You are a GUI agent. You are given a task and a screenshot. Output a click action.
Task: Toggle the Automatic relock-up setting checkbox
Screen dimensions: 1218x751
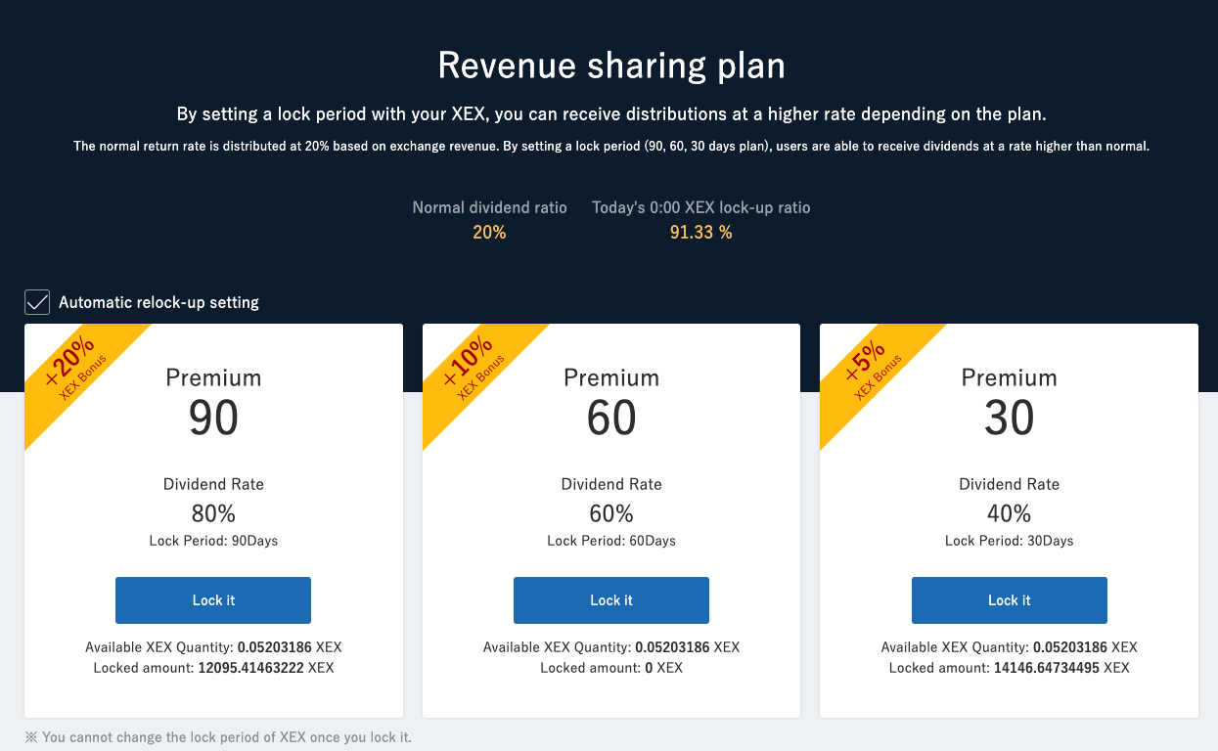coord(37,302)
